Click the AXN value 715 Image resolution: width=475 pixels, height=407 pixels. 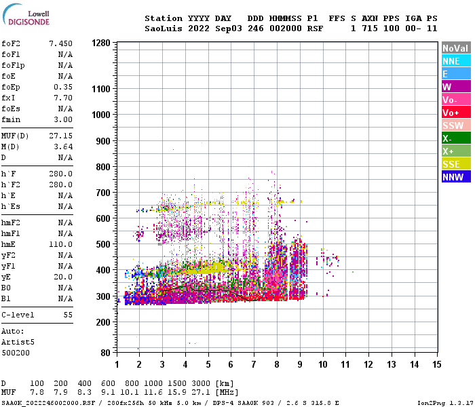[370, 28]
